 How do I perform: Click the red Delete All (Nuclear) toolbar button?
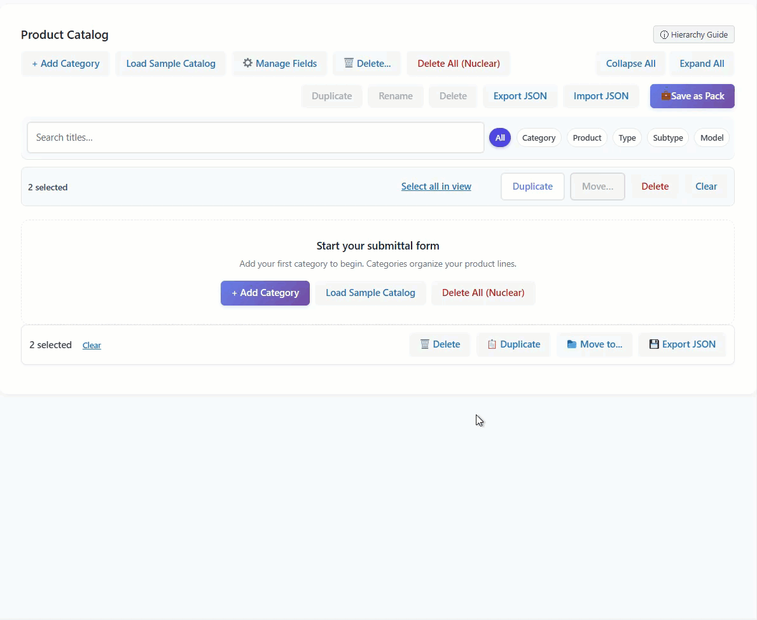coord(459,64)
